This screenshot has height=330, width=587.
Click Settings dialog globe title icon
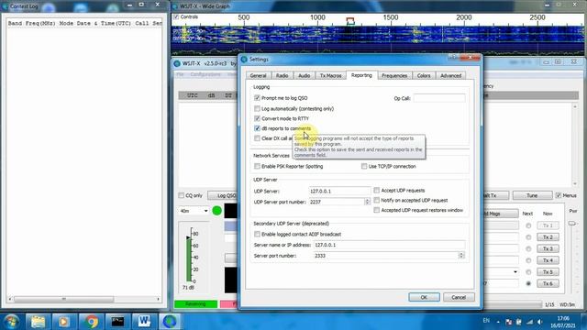coord(245,59)
